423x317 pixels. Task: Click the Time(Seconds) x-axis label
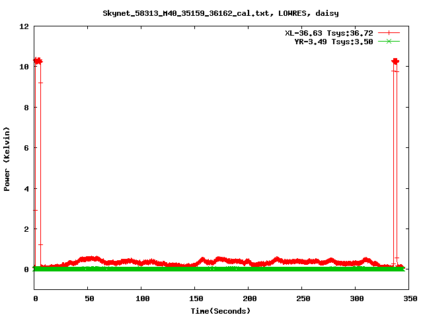click(x=221, y=311)
